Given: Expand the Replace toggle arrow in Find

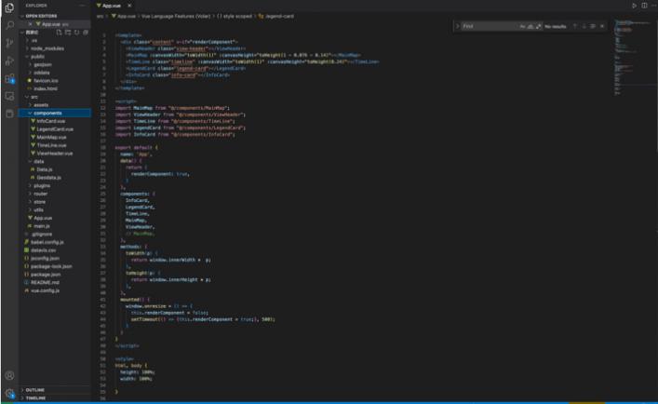Looking at the screenshot, I should click(x=457, y=26).
